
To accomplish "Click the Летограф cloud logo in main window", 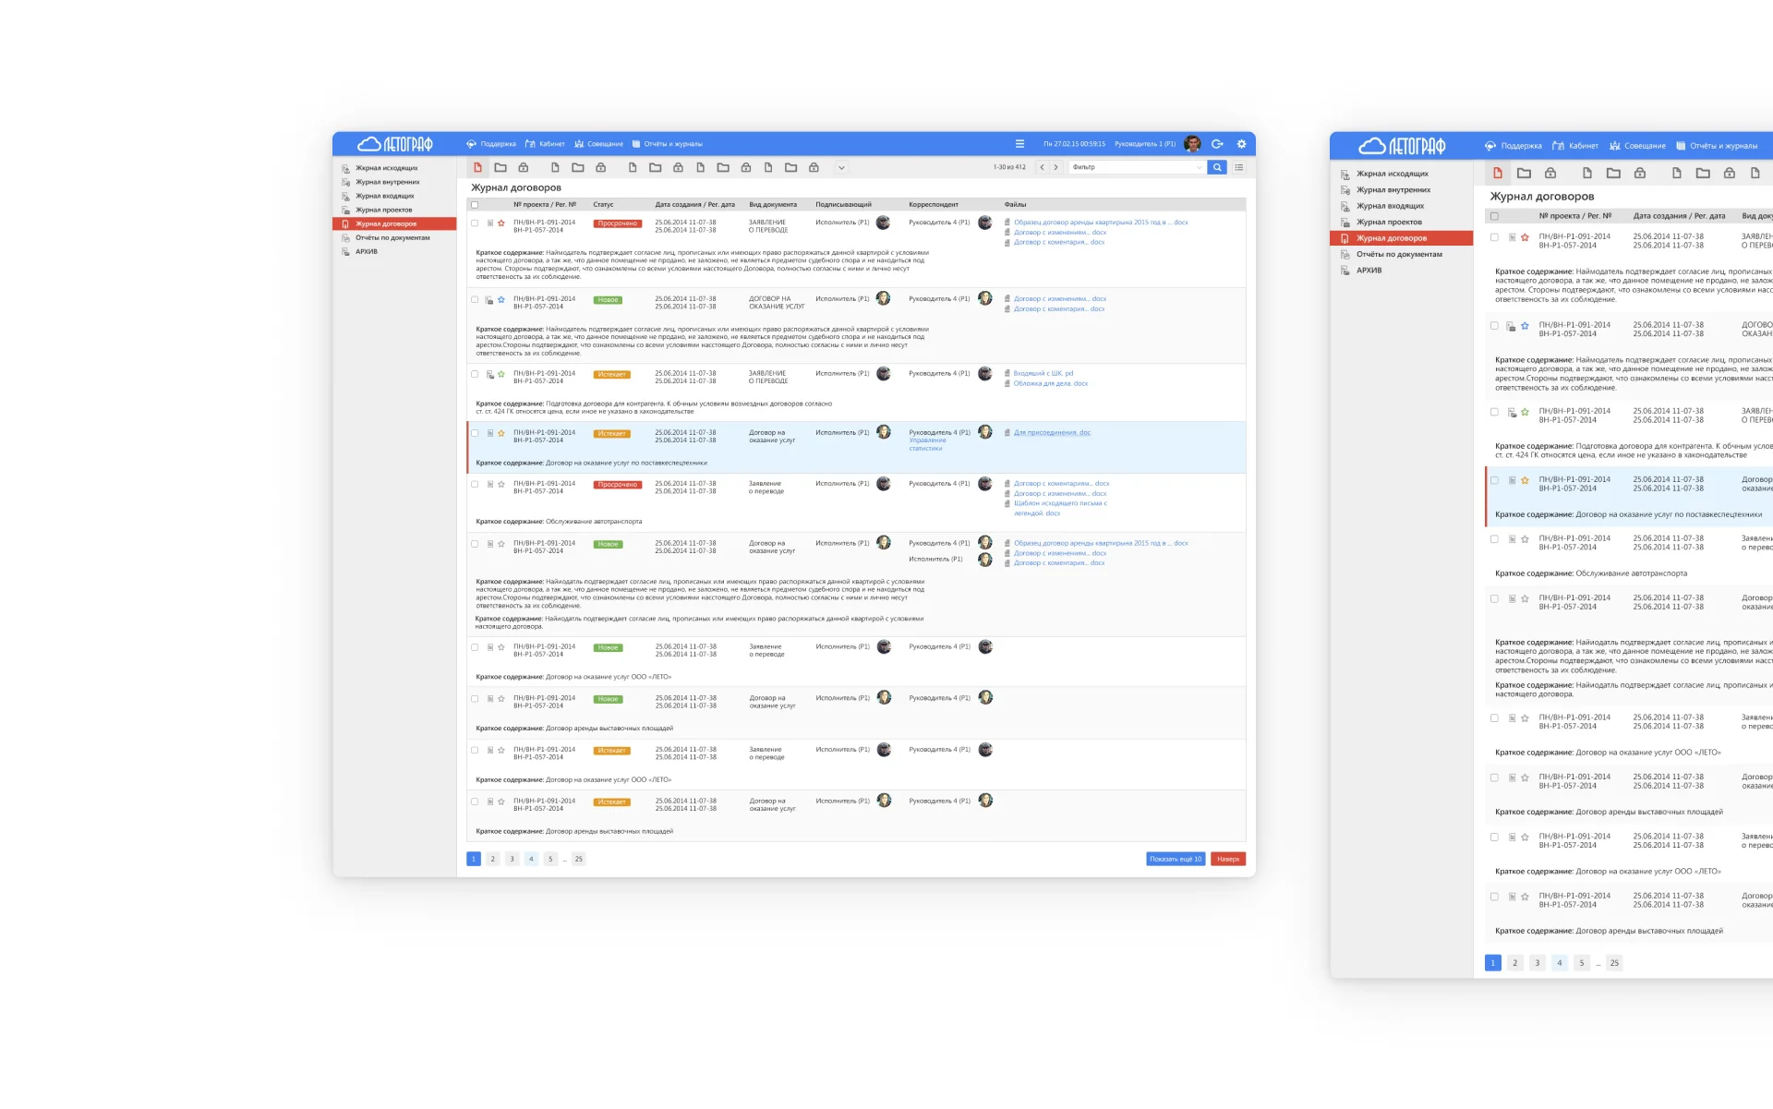I will tap(395, 144).
